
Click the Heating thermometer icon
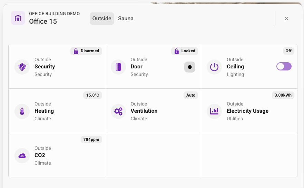[x=22, y=111]
